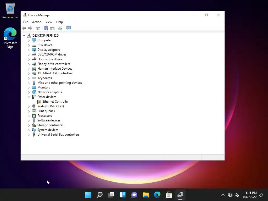Select the Software devices label

point(49,120)
